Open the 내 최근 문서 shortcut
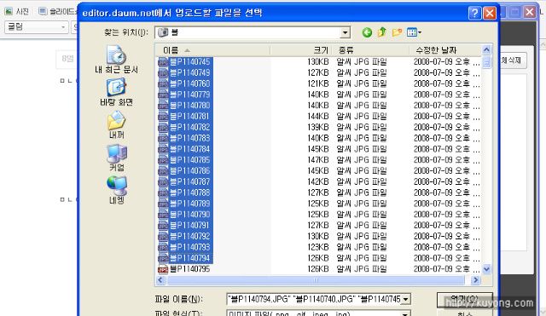Viewport: 546px width, 316px height. click(116, 60)
